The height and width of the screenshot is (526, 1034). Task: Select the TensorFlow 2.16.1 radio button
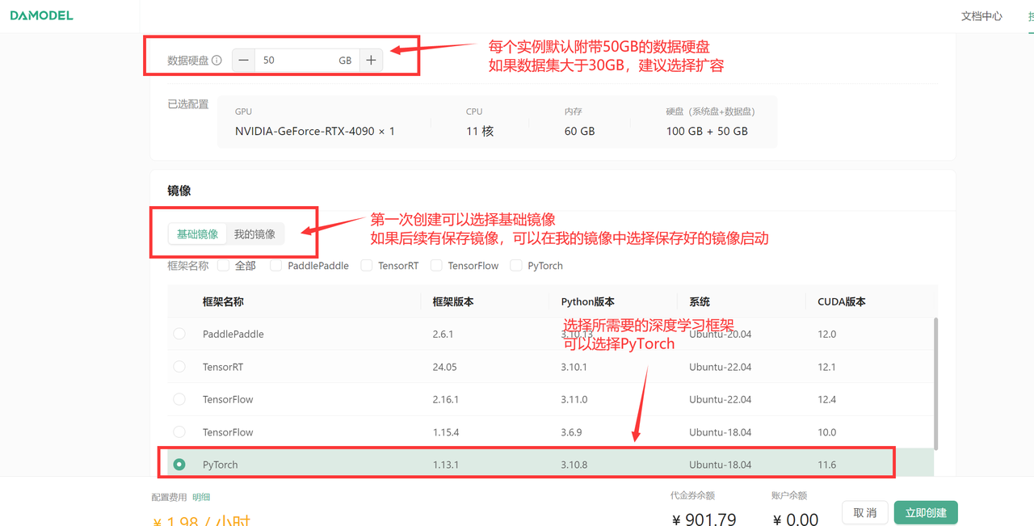coord(179,399)
